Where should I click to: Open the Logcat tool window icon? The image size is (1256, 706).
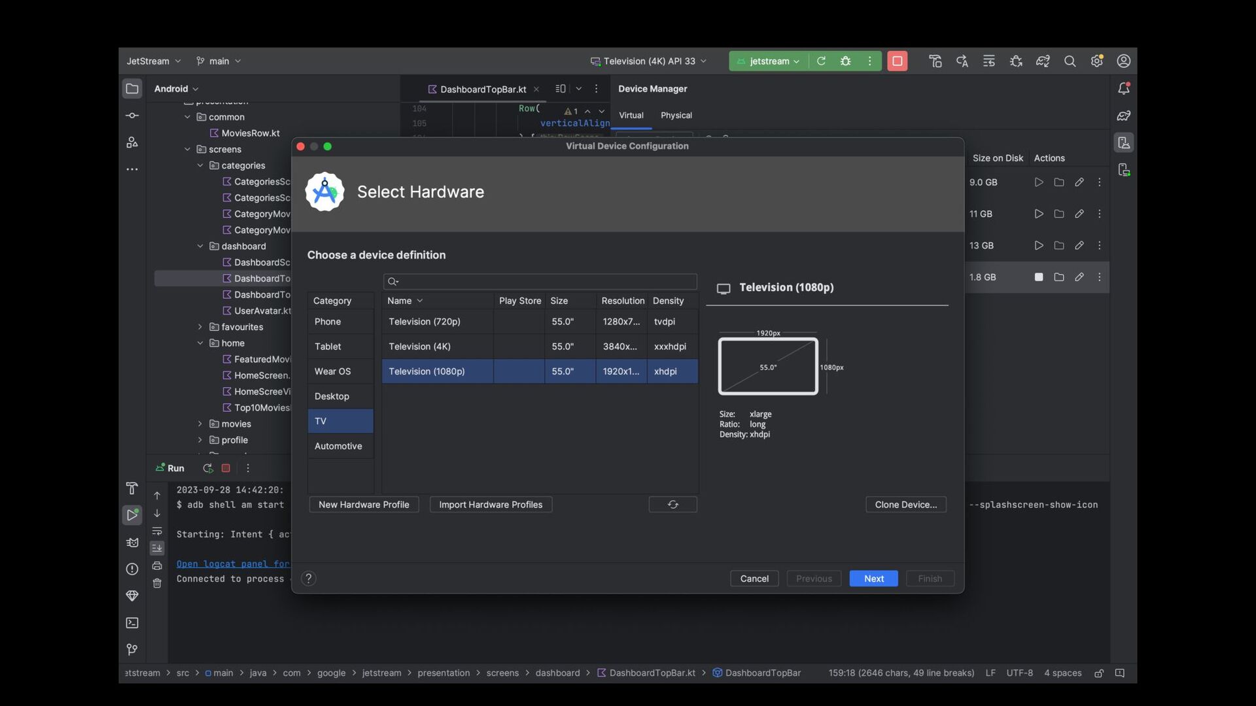point(132,542)
